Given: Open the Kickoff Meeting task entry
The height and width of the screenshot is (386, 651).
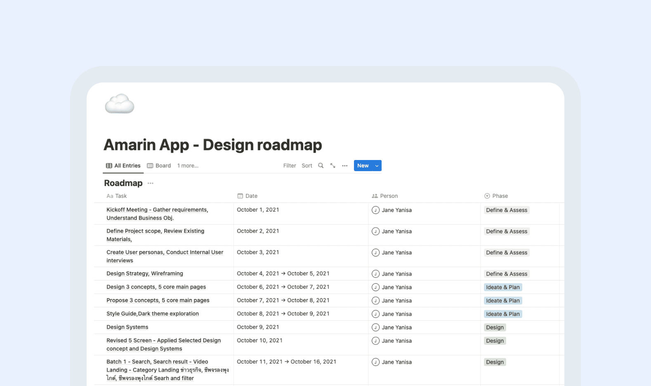Looking at the screenshot, I should coord(157,214).
